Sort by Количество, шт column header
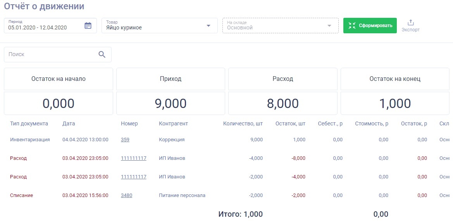Image resolution: width=453 pixels, height=221 pixels. click(243, 123)
